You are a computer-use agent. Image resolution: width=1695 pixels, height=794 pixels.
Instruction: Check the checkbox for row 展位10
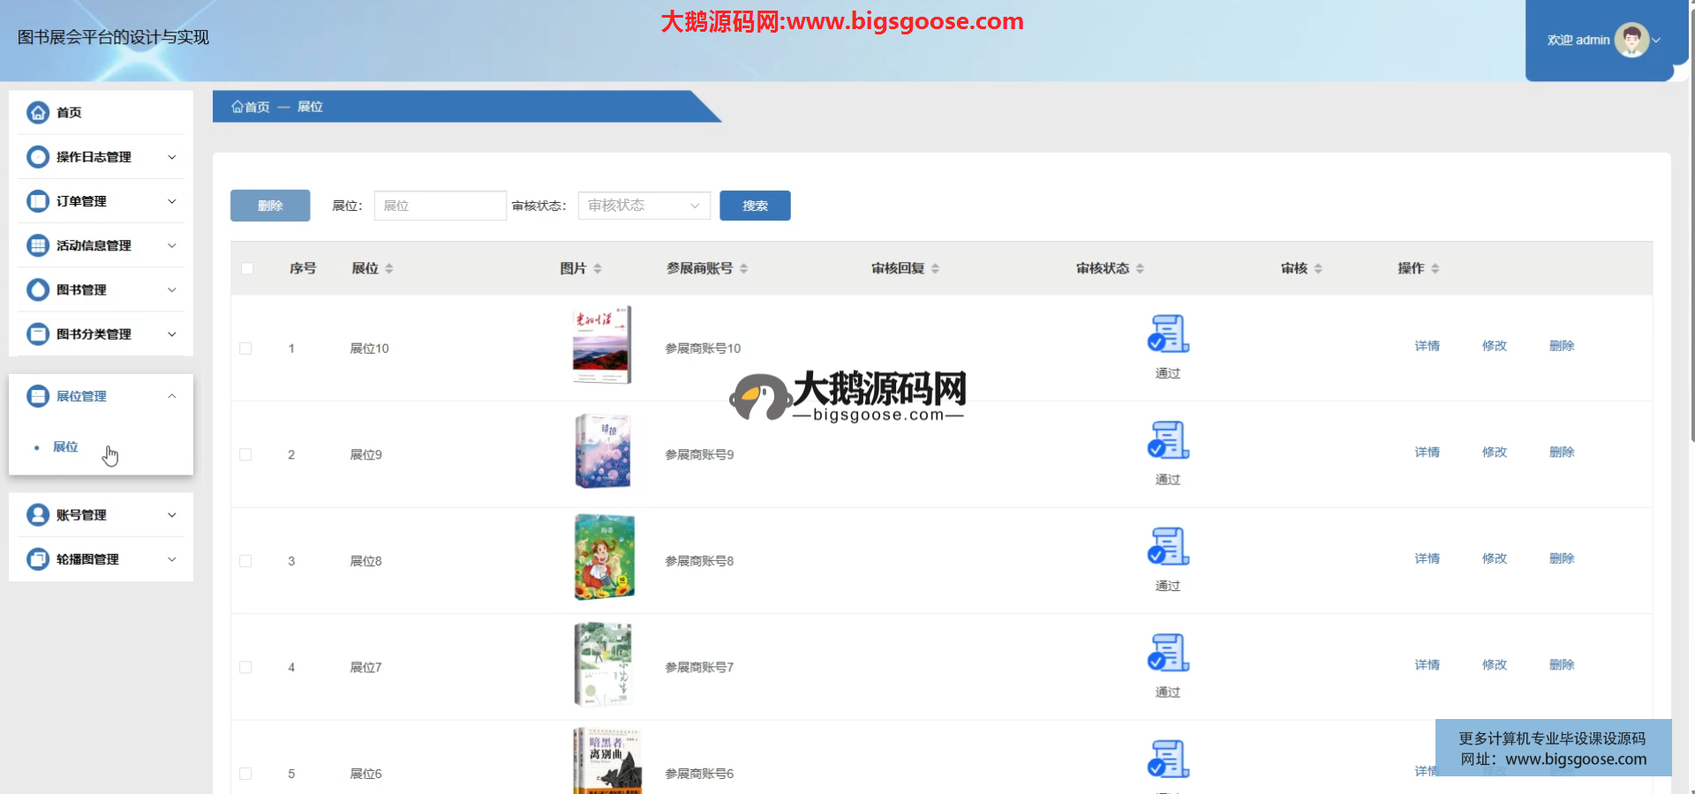[246, 348]
